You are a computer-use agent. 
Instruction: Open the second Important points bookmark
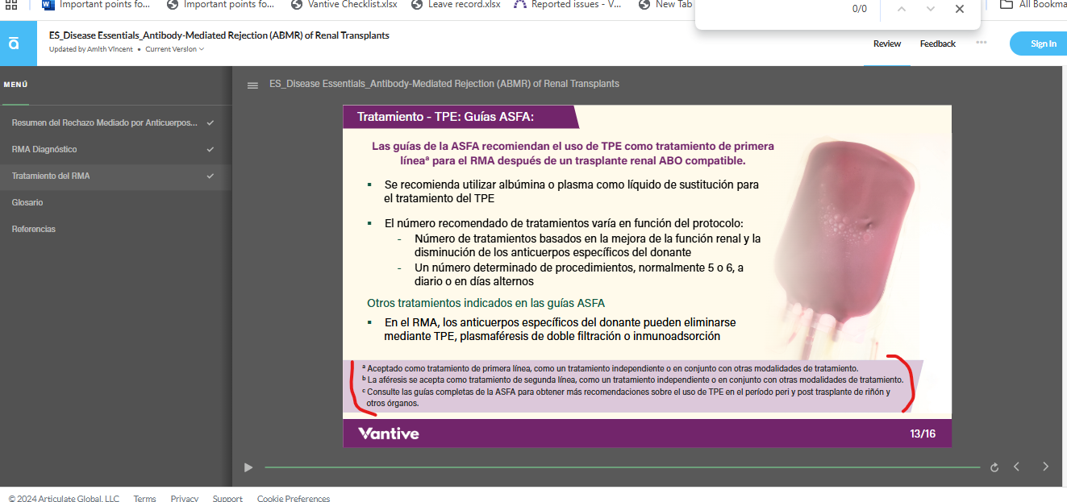pyautogui.click(x=221, y=4)
